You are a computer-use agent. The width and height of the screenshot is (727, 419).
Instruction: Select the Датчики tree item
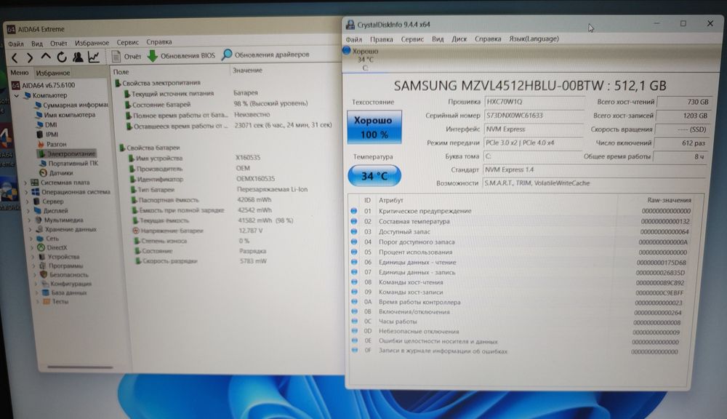pyautogui.click(x=57, y=172)
